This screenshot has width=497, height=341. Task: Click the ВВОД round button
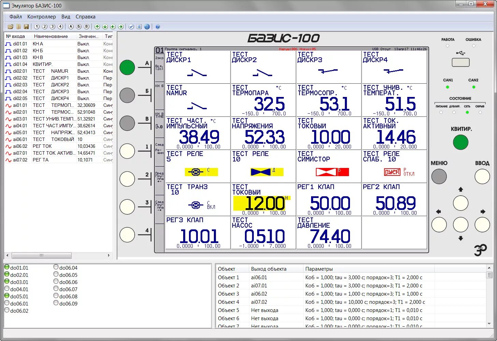tap(482, 176)
